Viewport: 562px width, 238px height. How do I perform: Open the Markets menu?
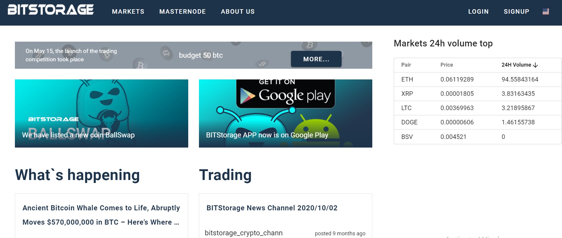(x=128, y=12)
